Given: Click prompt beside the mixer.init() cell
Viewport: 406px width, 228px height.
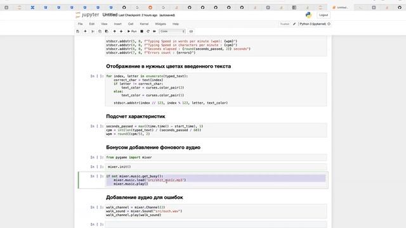Looking at the screenshot, I should [97, 167].
